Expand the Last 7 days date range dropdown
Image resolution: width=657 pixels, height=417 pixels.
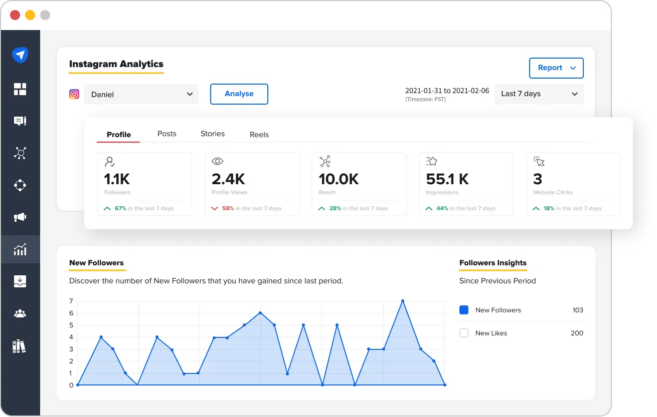tap(539, 94)
